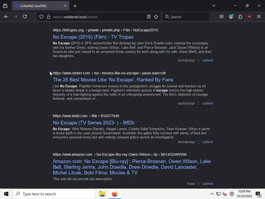Click the tvtropes.org URL breadcrumb
The image size is (265, 199).
106,30
